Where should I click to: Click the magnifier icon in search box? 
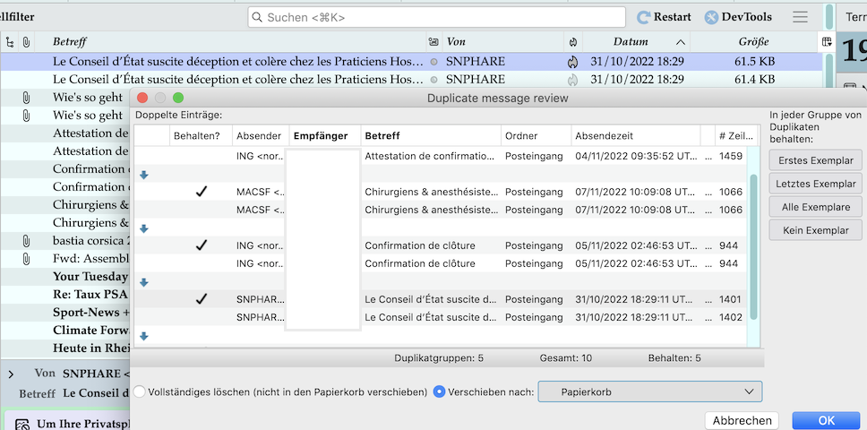click(x=256, y=17)
